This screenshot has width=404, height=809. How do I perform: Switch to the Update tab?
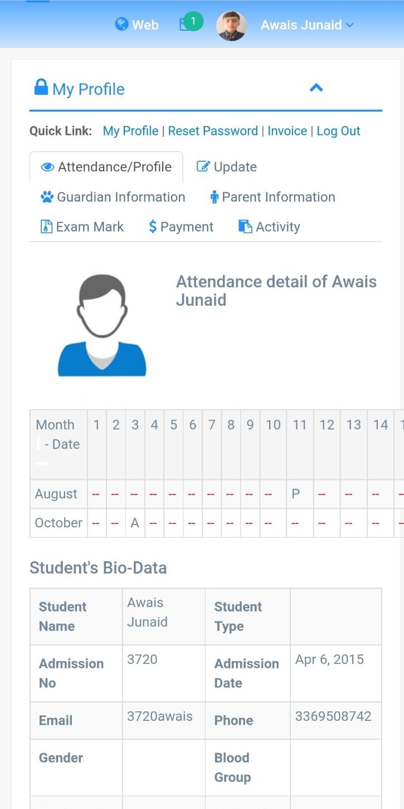[227, 167]
